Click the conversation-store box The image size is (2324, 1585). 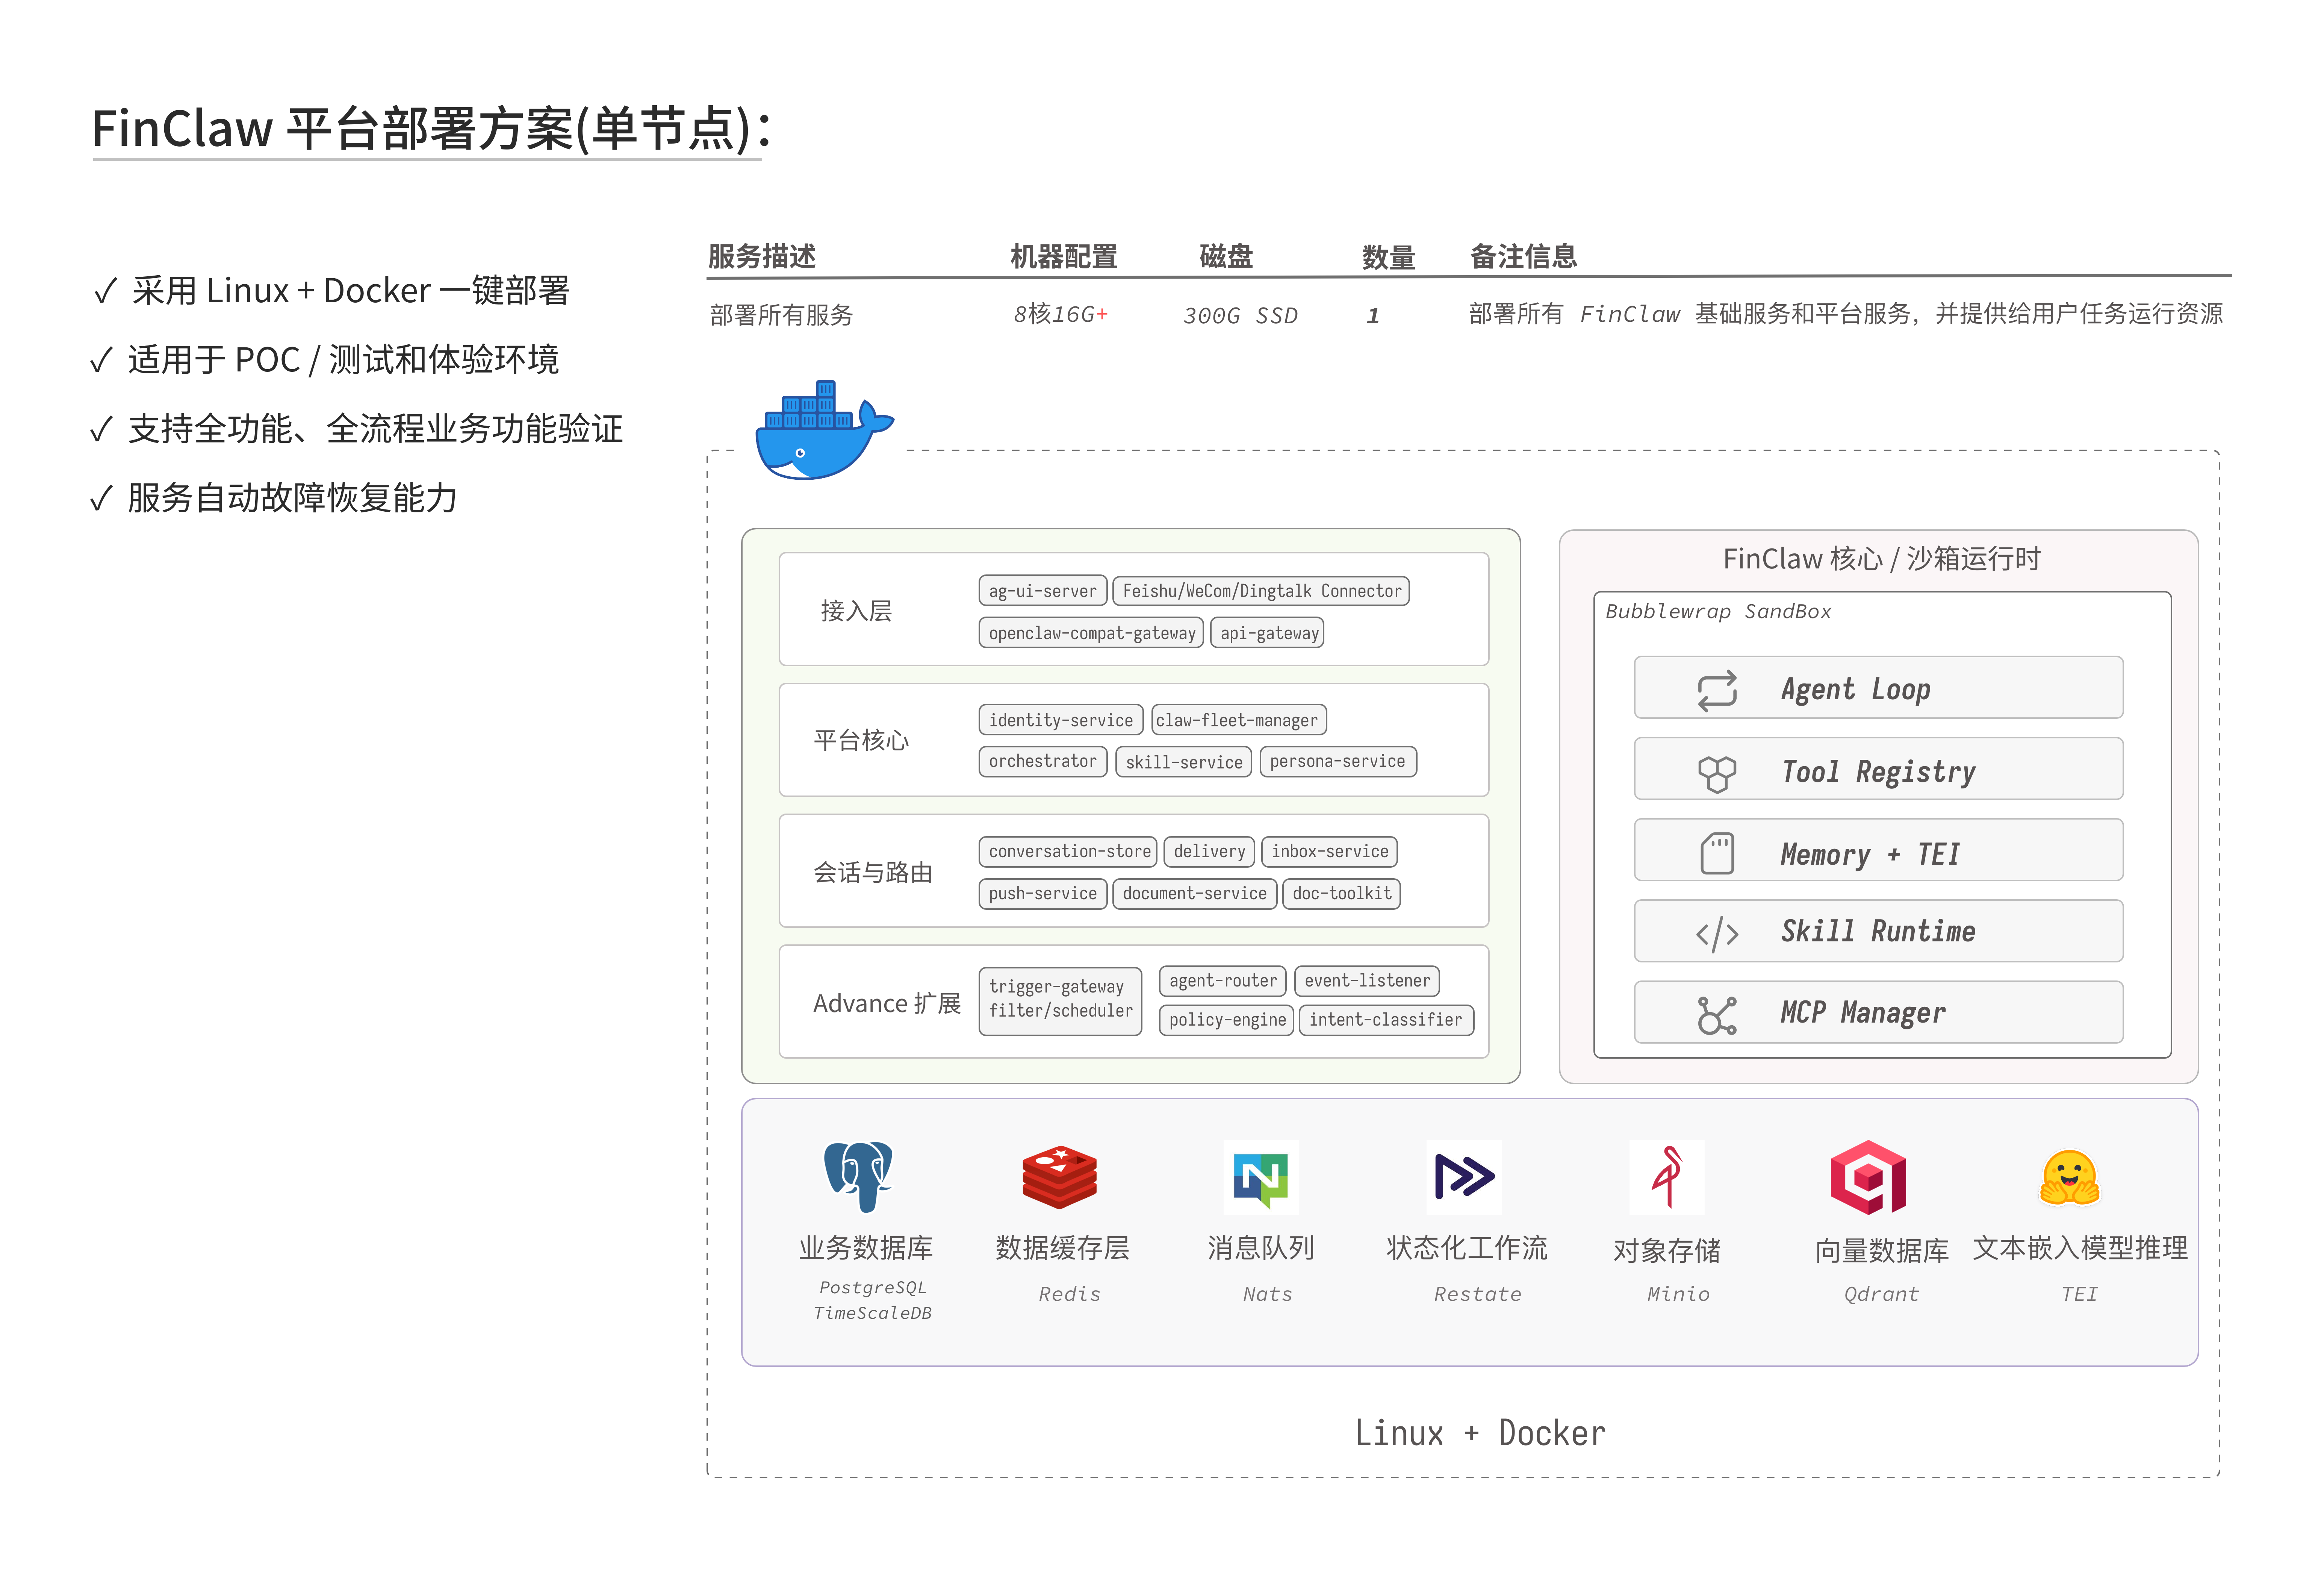coord(1068,852)
